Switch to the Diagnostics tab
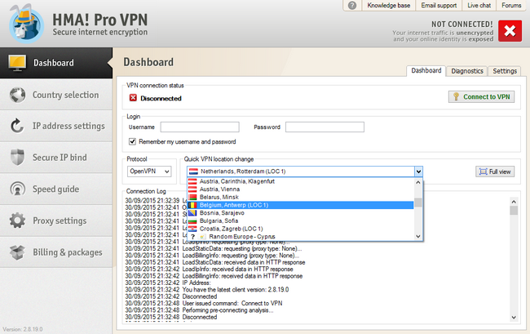The height and width of the screenshot is (334, 530). point(466,71)
